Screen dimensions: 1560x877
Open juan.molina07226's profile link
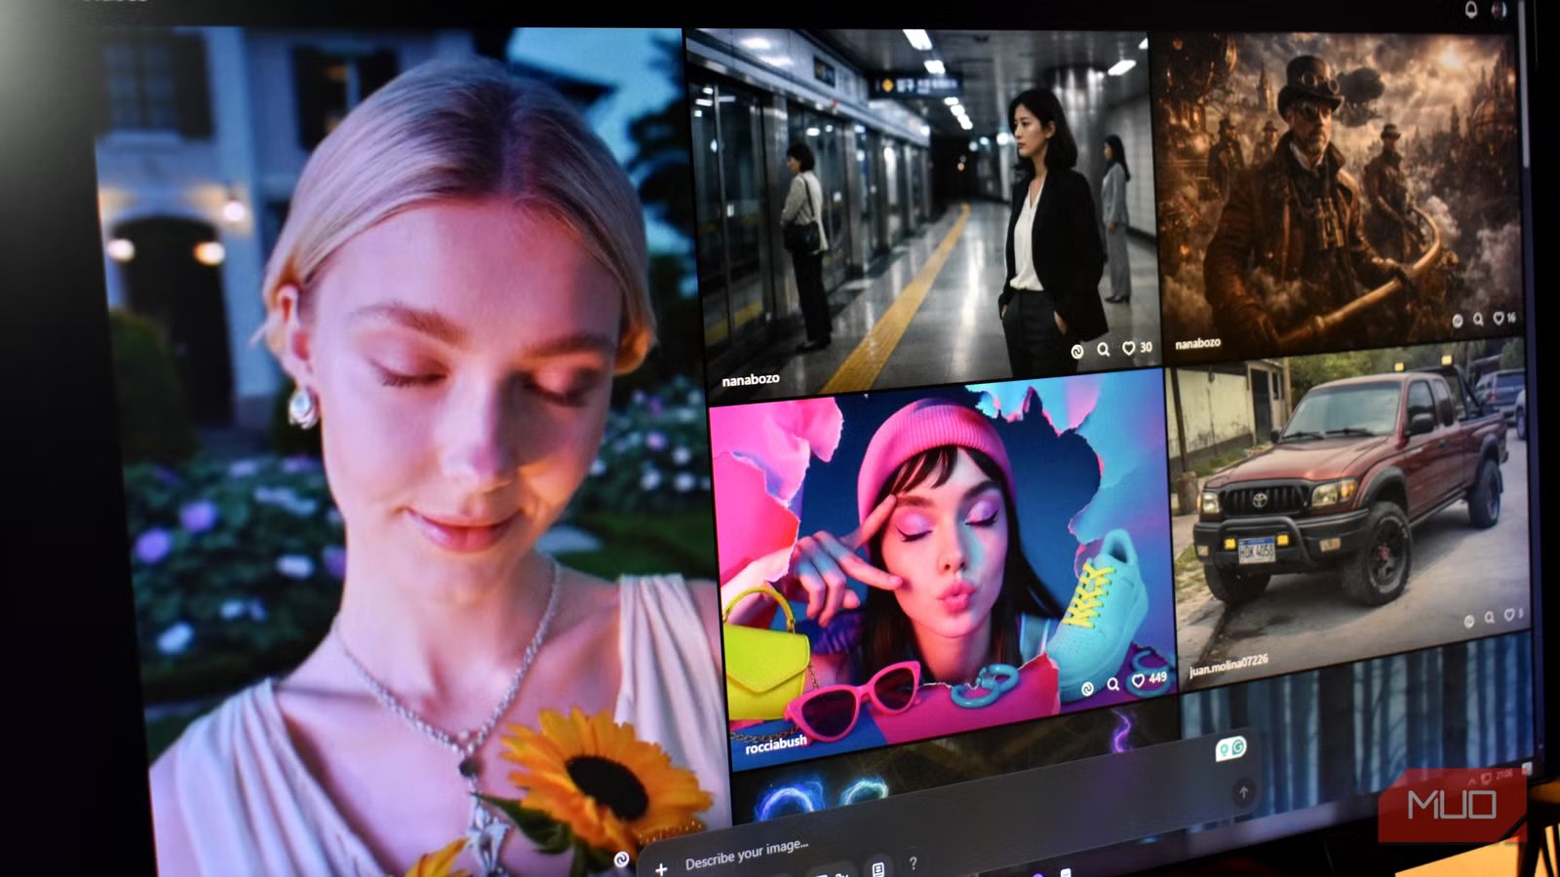(x=1228, y=665)
